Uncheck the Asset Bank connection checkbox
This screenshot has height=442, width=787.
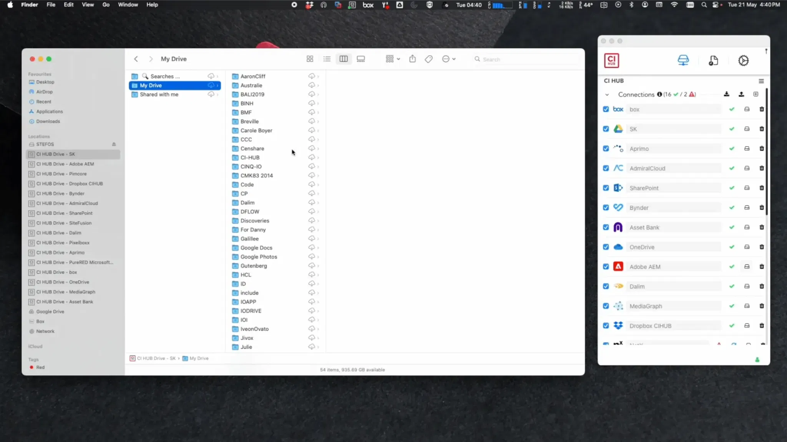(x=606, y=227)
